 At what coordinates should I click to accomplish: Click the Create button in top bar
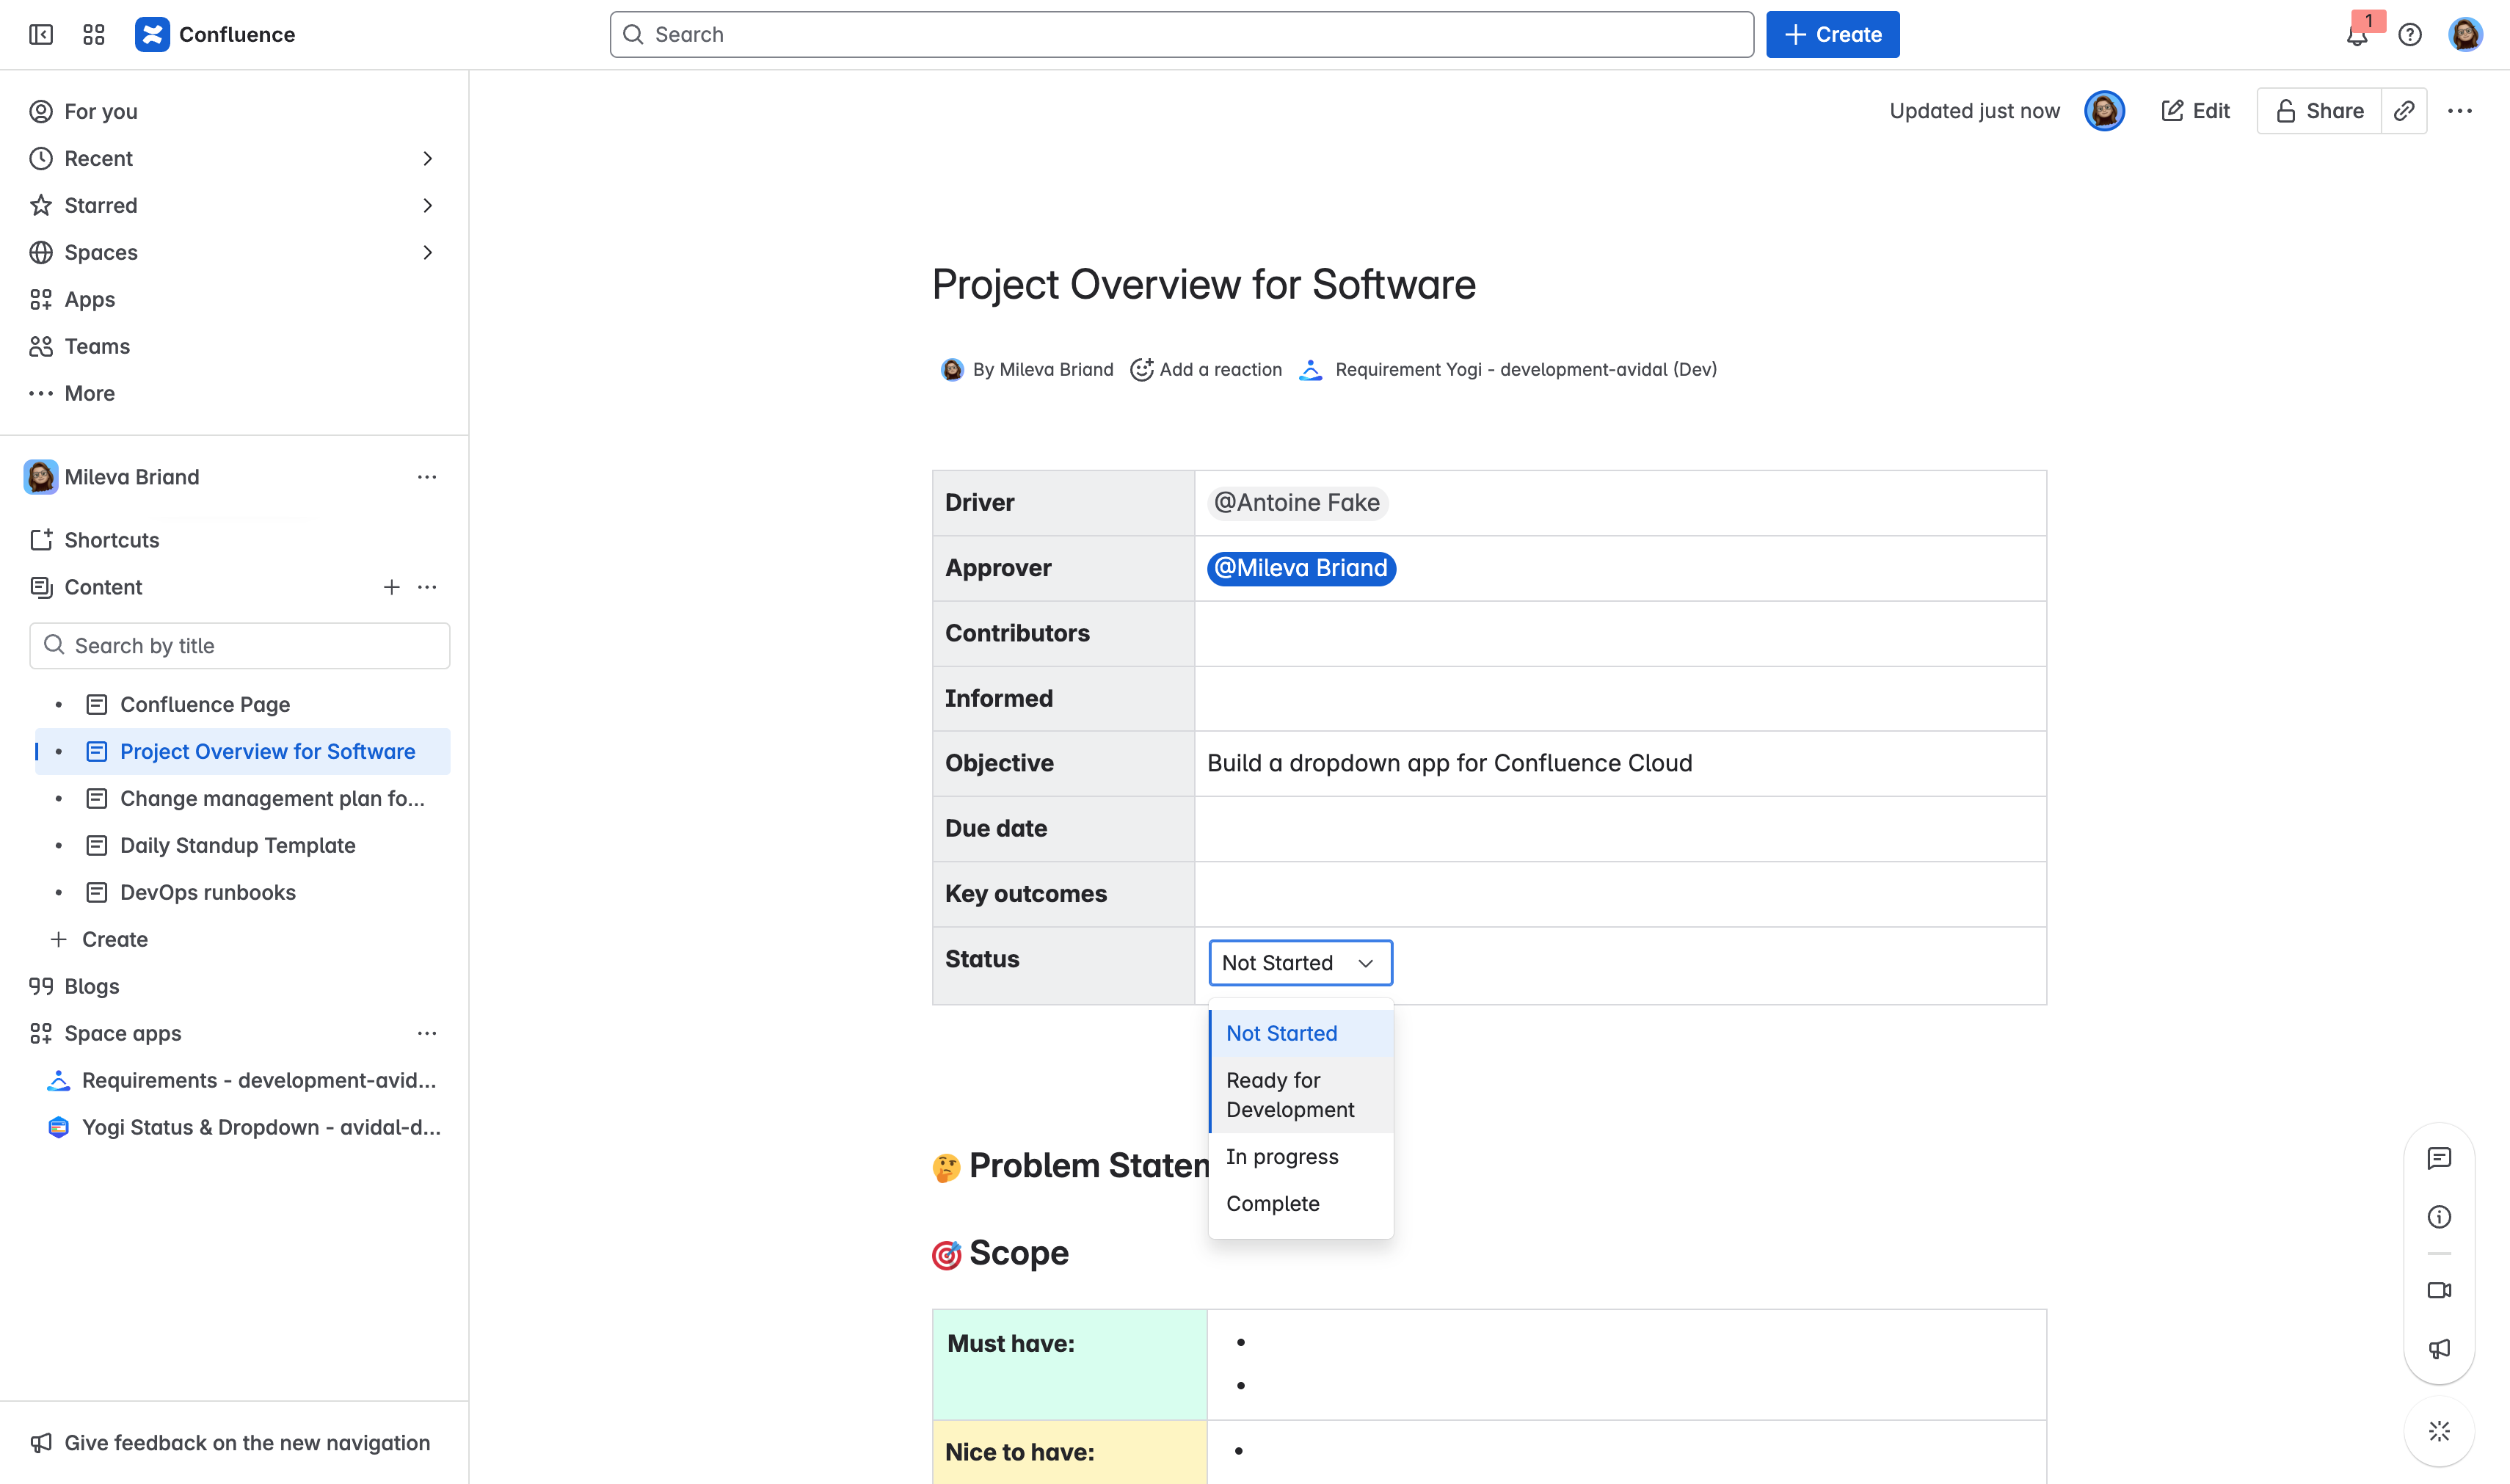(x=1832, y=34)
